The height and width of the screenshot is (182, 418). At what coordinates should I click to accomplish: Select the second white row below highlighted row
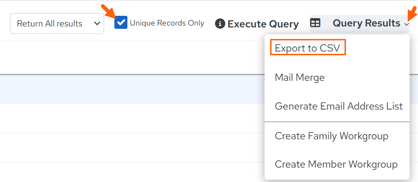tap(132, 147)
